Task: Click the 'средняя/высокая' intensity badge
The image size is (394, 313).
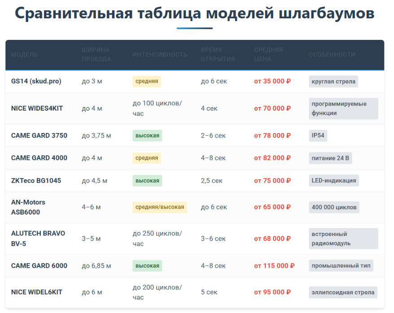Action: click(160, 207)
